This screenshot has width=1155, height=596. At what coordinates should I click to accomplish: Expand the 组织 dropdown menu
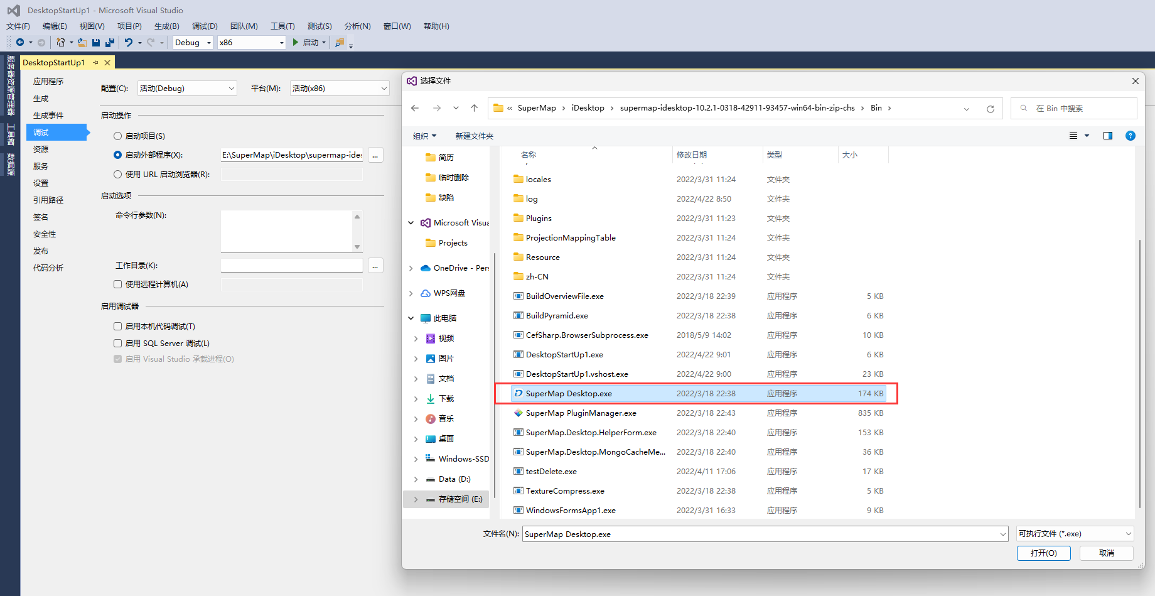pos(424,136)
